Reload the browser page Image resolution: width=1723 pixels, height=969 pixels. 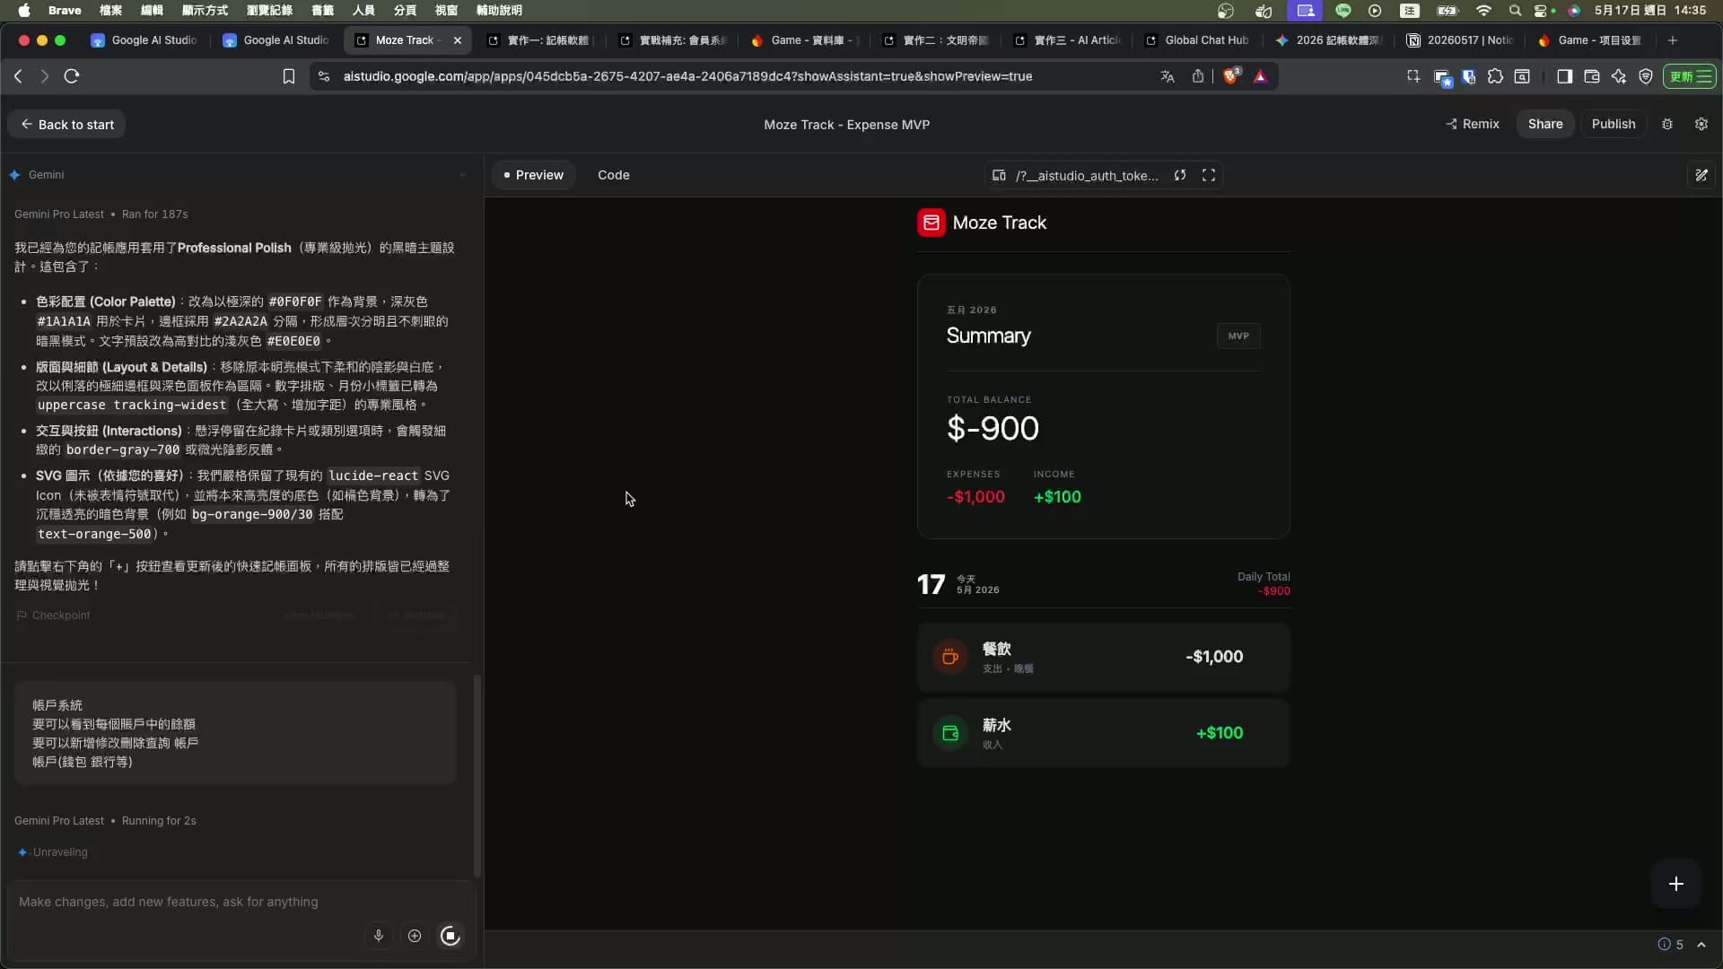point(72,76)
